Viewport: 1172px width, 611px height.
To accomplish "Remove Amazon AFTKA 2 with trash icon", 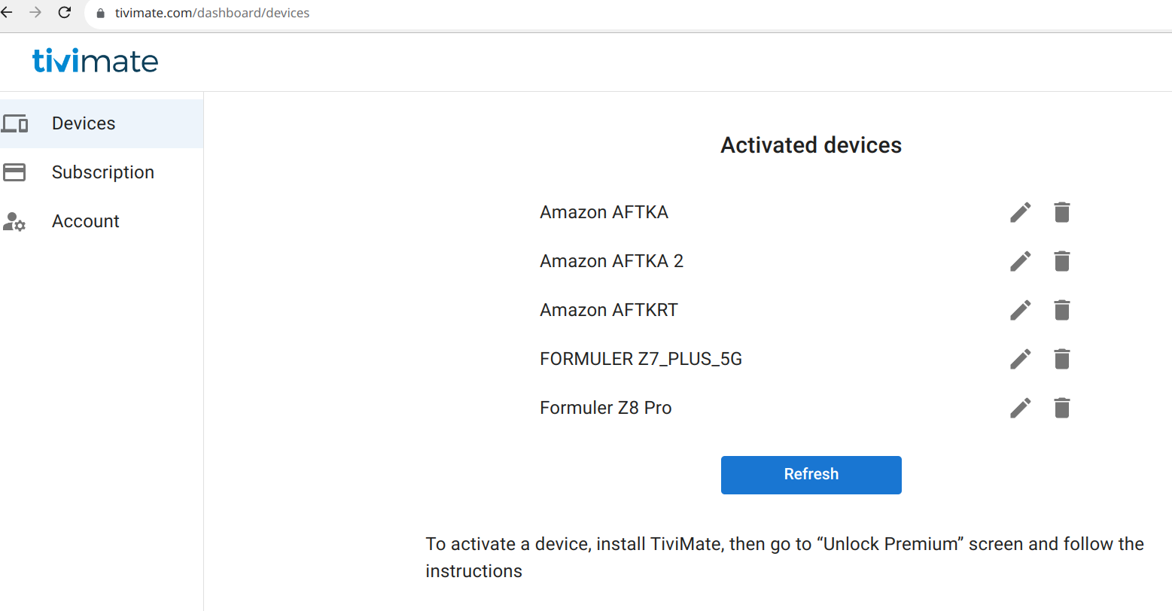I will pos(1061,262).
